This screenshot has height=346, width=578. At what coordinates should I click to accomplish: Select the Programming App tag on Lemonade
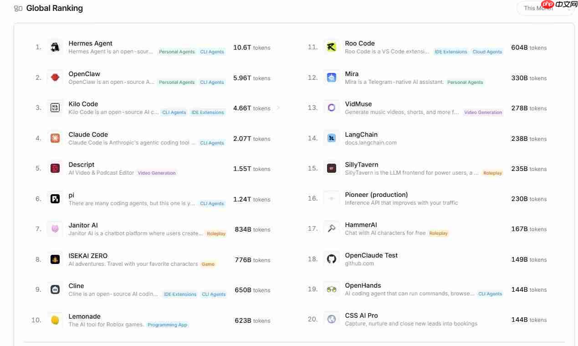[x=168, y=325]
